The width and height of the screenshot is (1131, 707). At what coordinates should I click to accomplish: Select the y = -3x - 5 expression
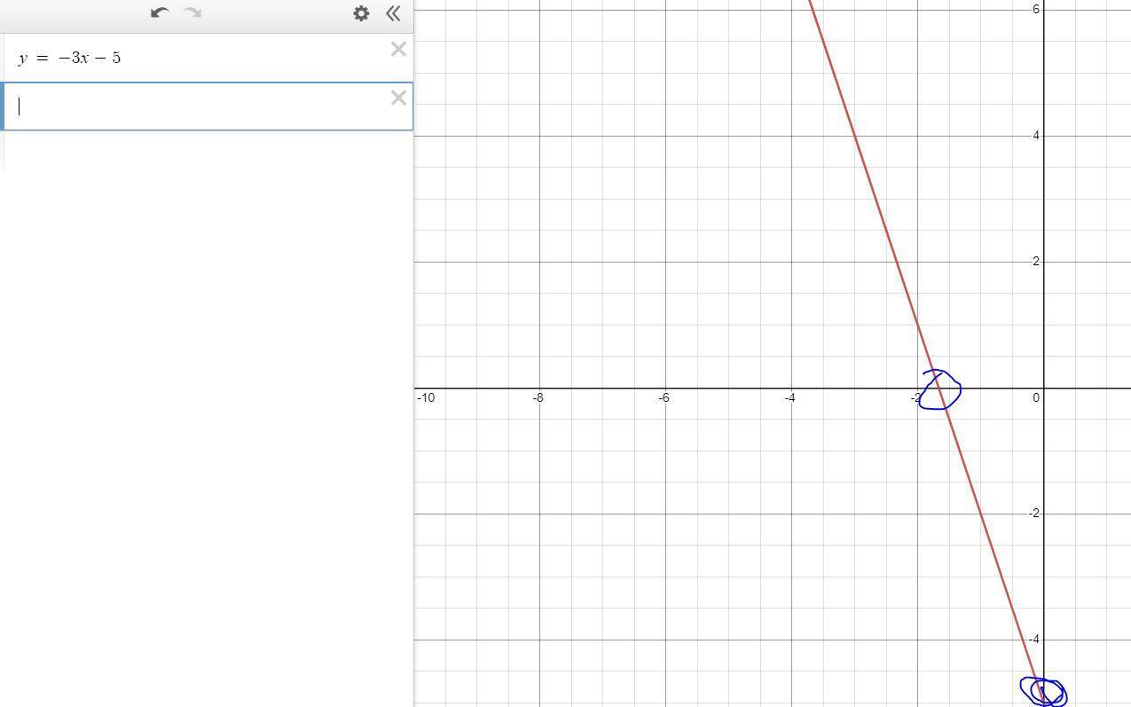69,58
